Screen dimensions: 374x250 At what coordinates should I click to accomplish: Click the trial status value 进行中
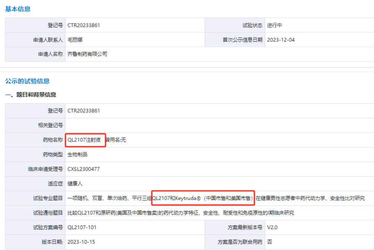click(x=274, y=25)
